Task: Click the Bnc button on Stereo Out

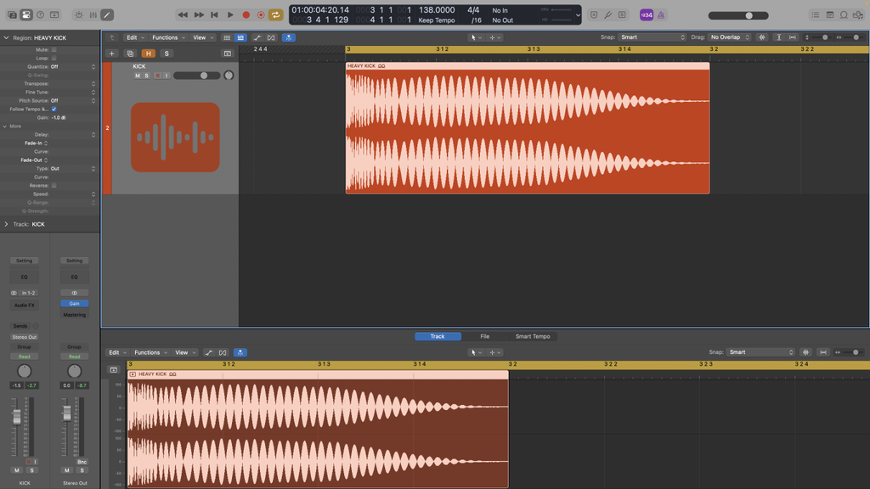Action: 82,462
